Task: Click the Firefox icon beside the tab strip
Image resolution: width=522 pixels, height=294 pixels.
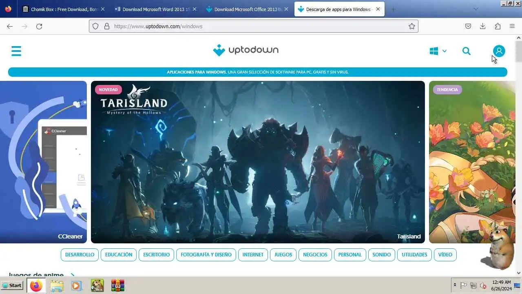Action: [x=8, y=9]
